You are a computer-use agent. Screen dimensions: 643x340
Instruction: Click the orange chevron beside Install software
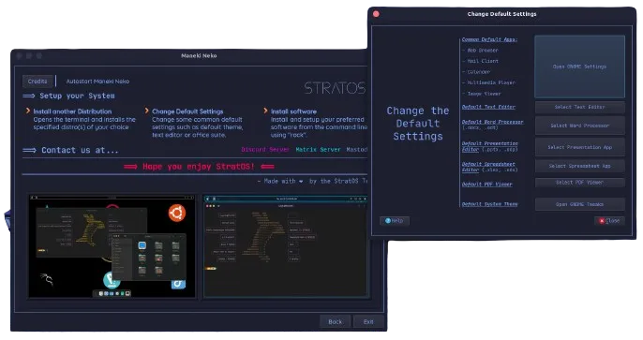266,111
